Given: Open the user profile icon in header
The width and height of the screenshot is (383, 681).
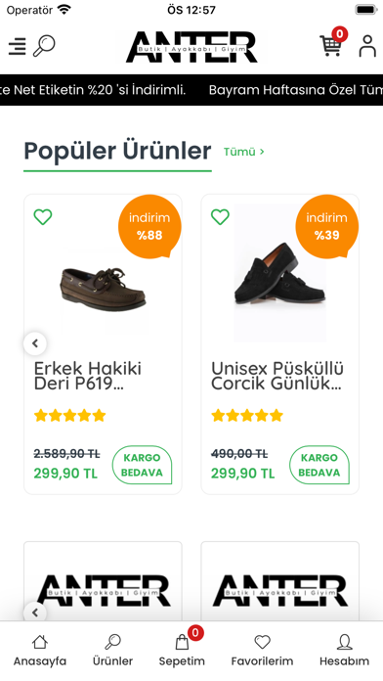Looking at the screenshot, I should (367, 46).
